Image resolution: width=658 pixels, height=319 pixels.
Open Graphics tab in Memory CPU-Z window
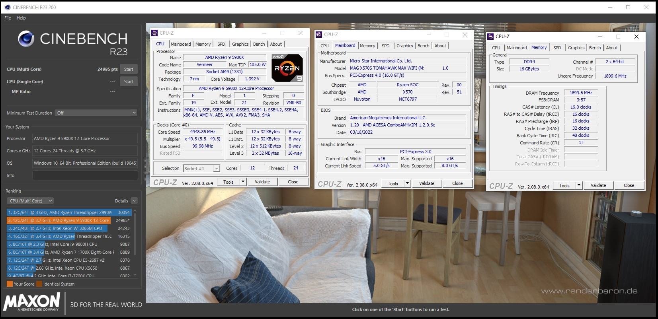(576, 48)
